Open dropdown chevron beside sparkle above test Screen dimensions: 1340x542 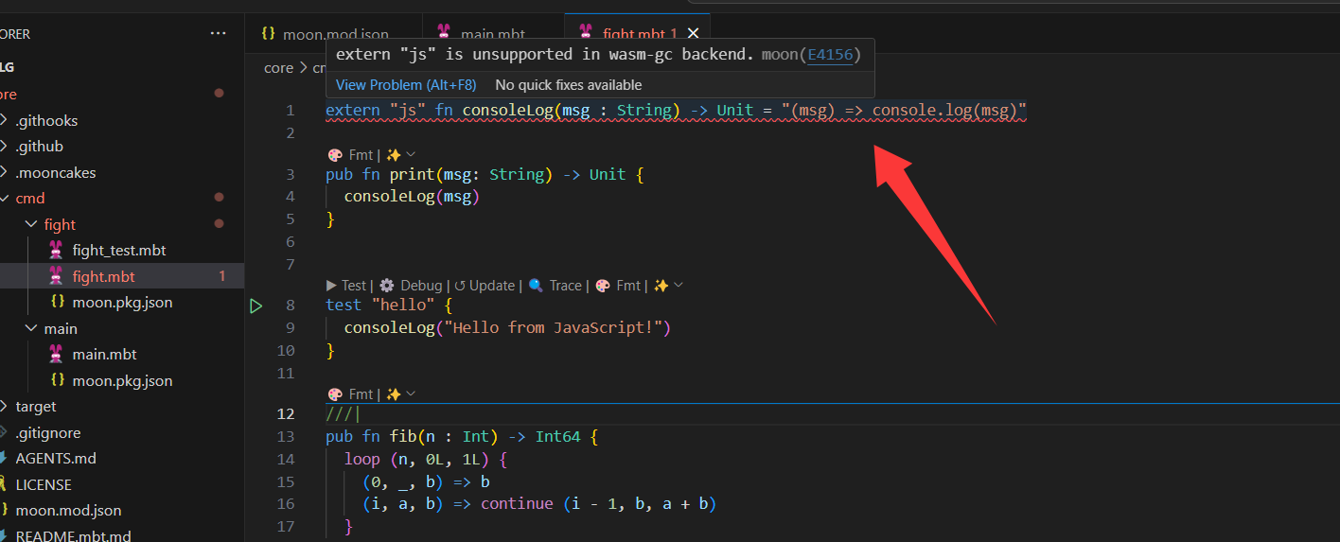(678, 285)
